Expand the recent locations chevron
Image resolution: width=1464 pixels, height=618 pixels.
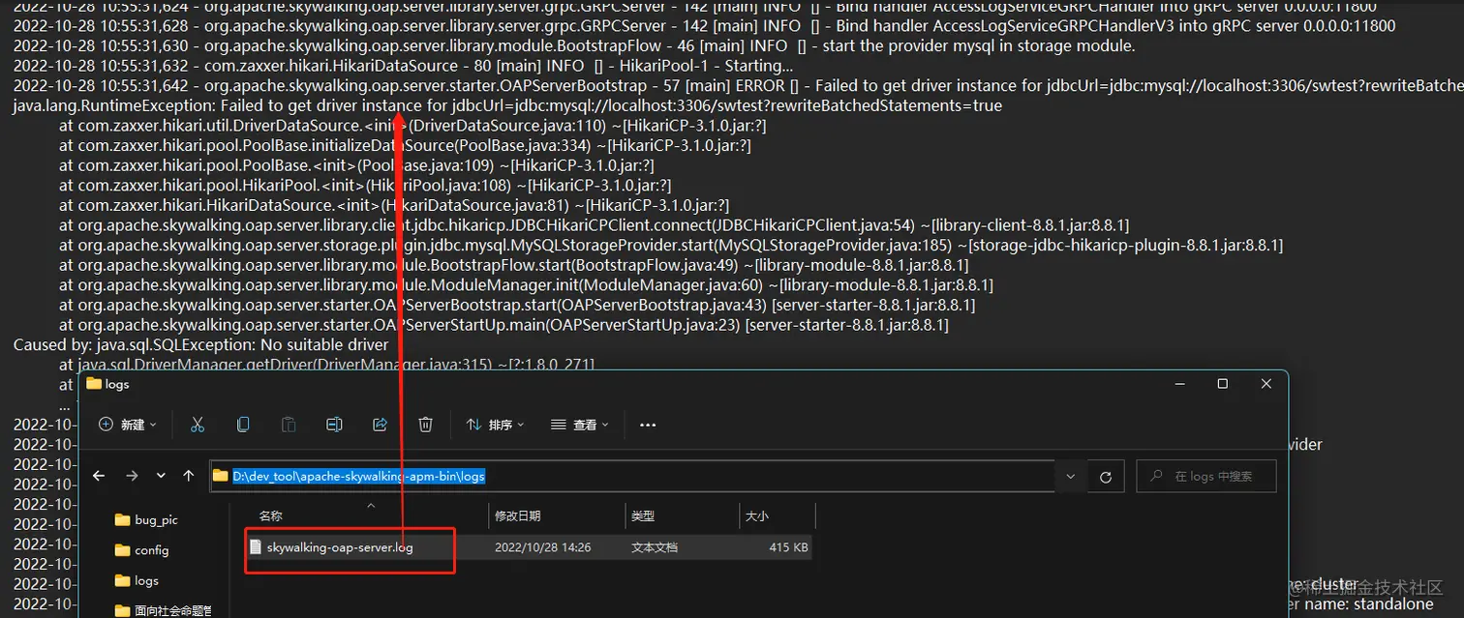pos(161,476)
